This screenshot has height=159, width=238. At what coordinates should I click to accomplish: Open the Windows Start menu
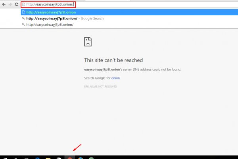(x=5, y=158)
